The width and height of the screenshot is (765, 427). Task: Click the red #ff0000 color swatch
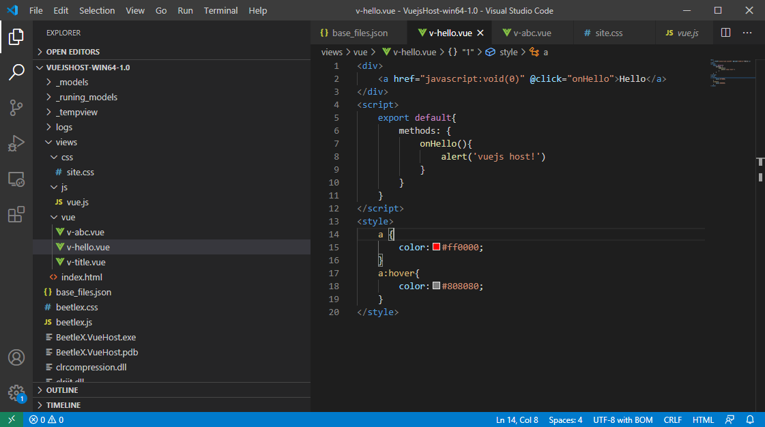[436, 247]
